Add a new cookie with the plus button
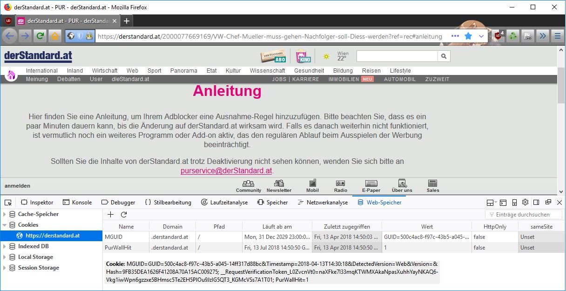 click(x=110, y=215)
